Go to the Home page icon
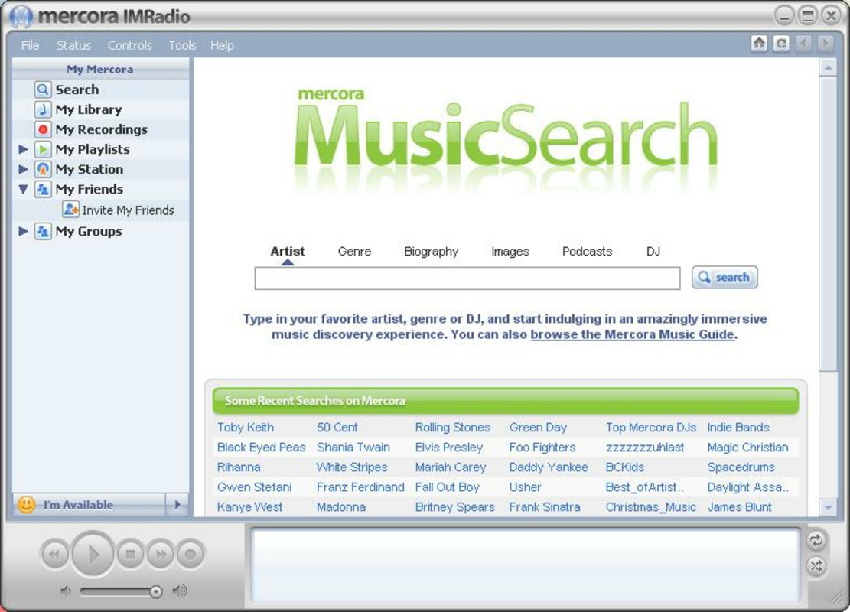Viewport: 850px width, 612px height. [759, 44]
